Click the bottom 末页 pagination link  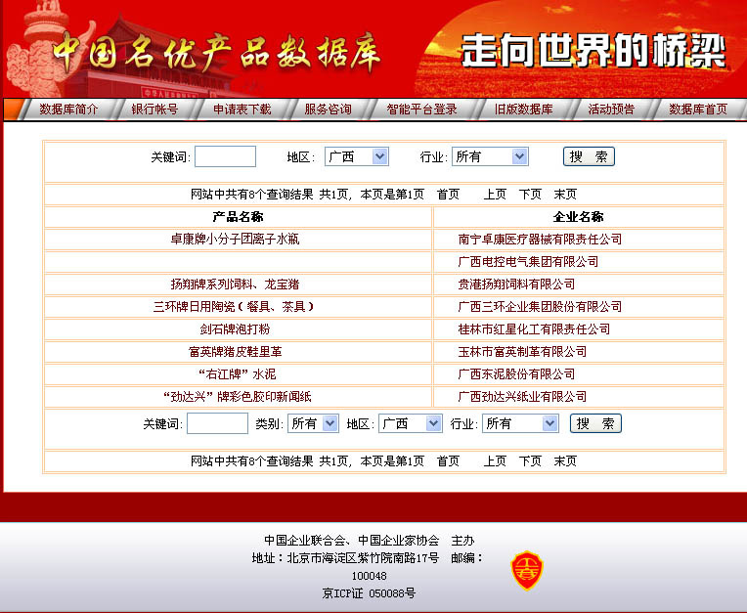tap(565, 460)
